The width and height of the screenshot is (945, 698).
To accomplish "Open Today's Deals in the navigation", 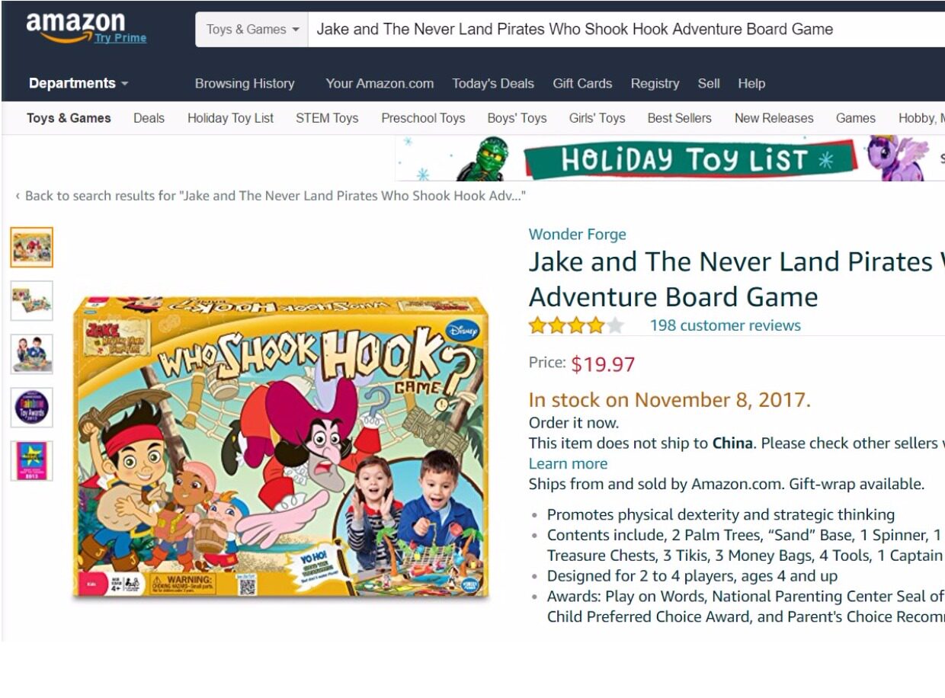I will [493, 84].
